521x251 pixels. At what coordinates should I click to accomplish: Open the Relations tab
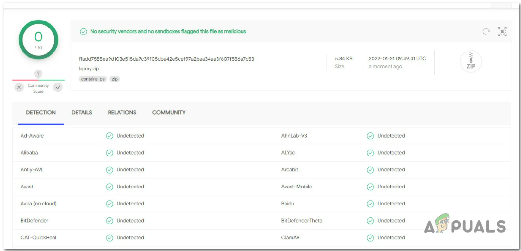point(122,113)
